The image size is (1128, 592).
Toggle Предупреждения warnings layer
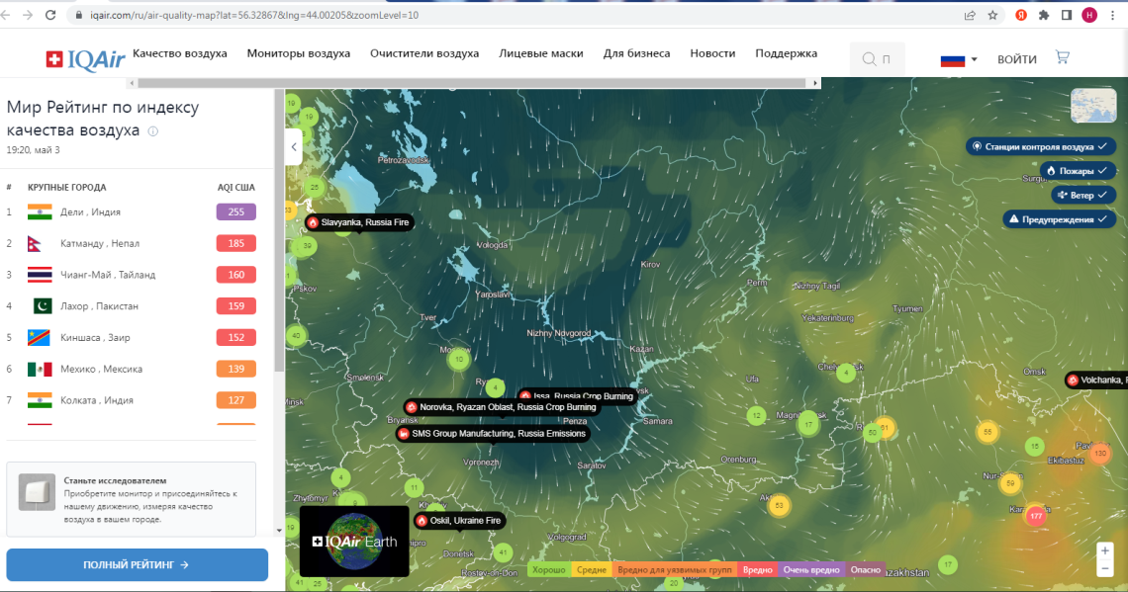pyautogui.click(x=1058, y=219)
